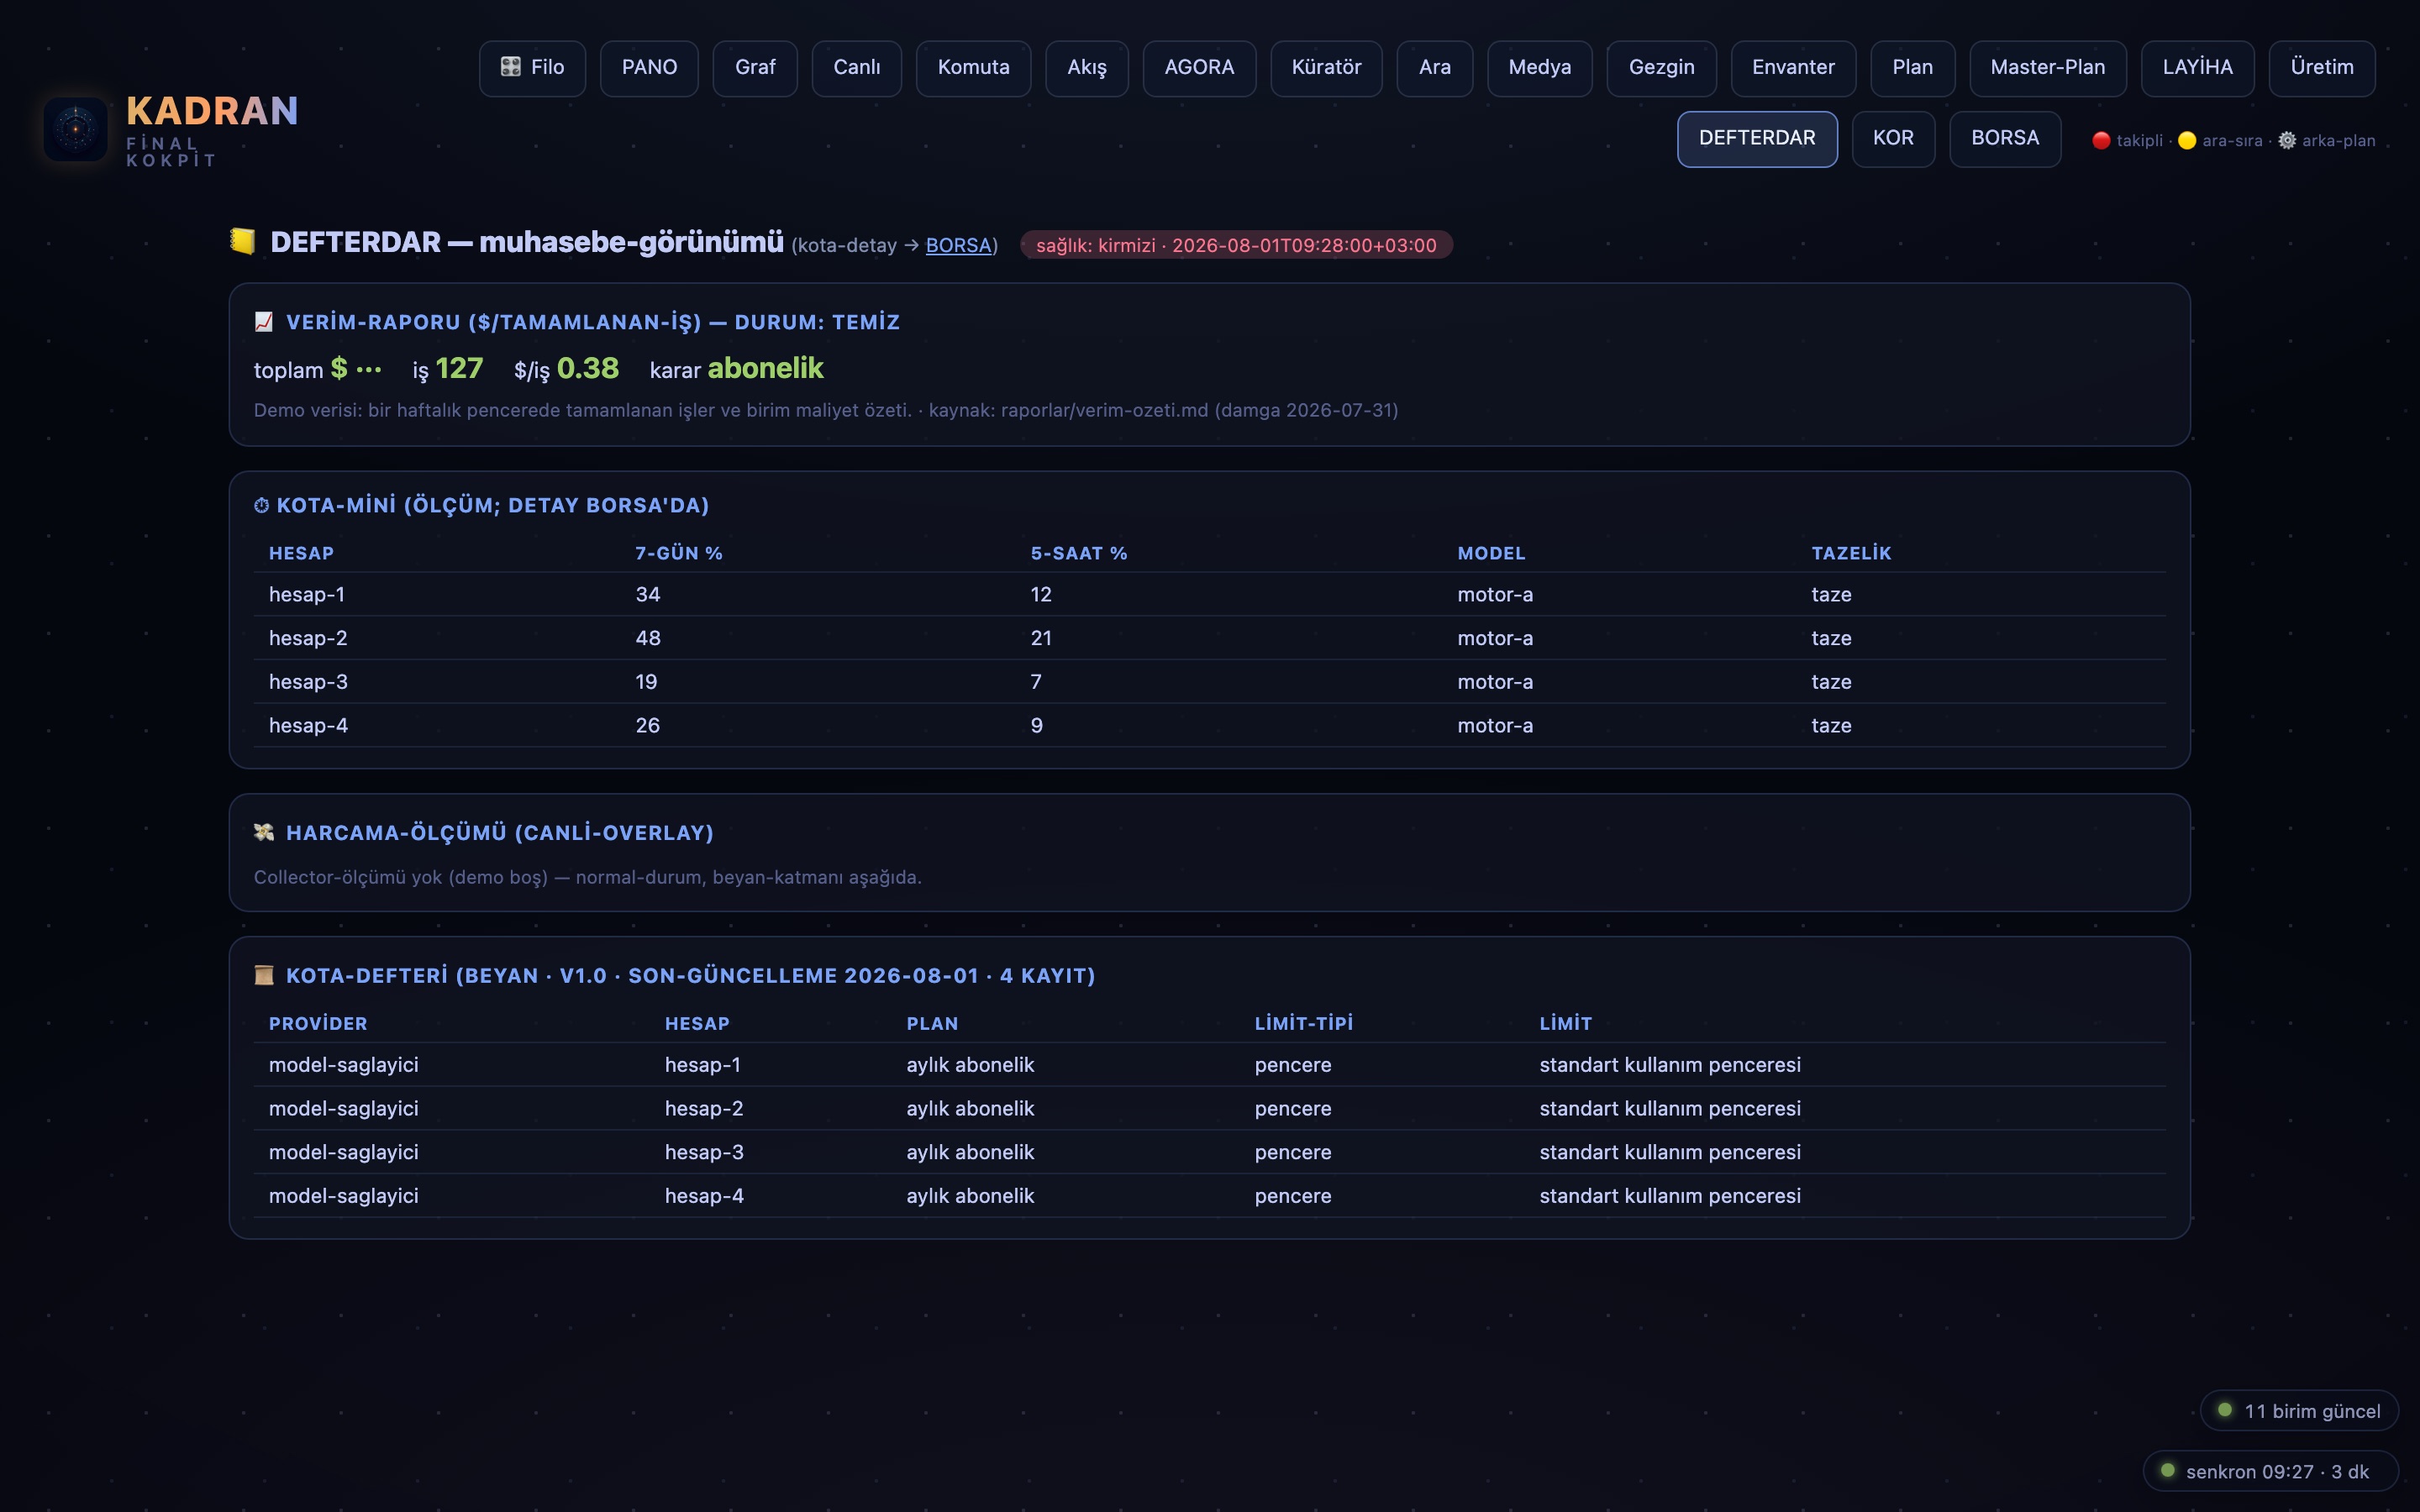Click the 7-GÜN % column header

click(x=679, y=553)
